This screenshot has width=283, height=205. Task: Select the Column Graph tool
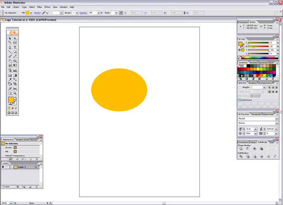pos(15,71)
